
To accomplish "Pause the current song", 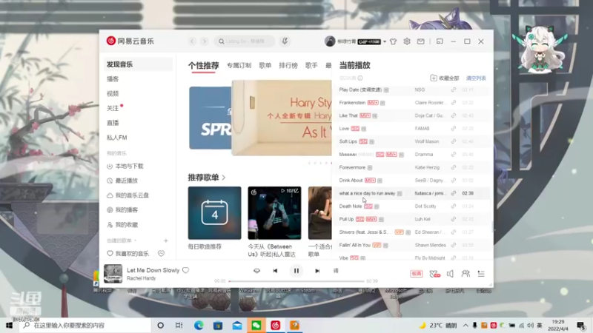I will (x=296, y=271).
